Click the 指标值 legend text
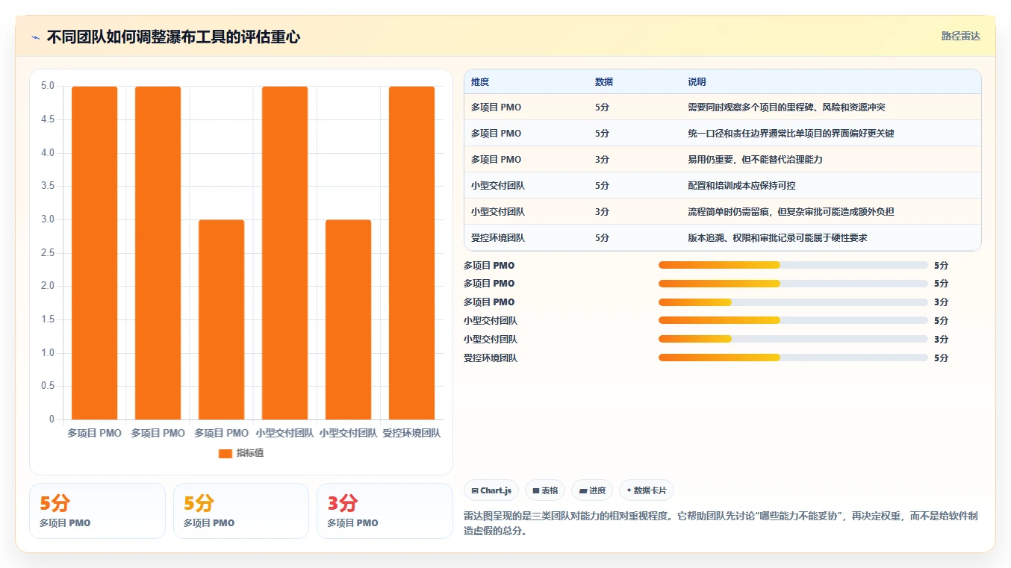The height and width of the screenshot is (568, 1011). click(x=250, y=454)
